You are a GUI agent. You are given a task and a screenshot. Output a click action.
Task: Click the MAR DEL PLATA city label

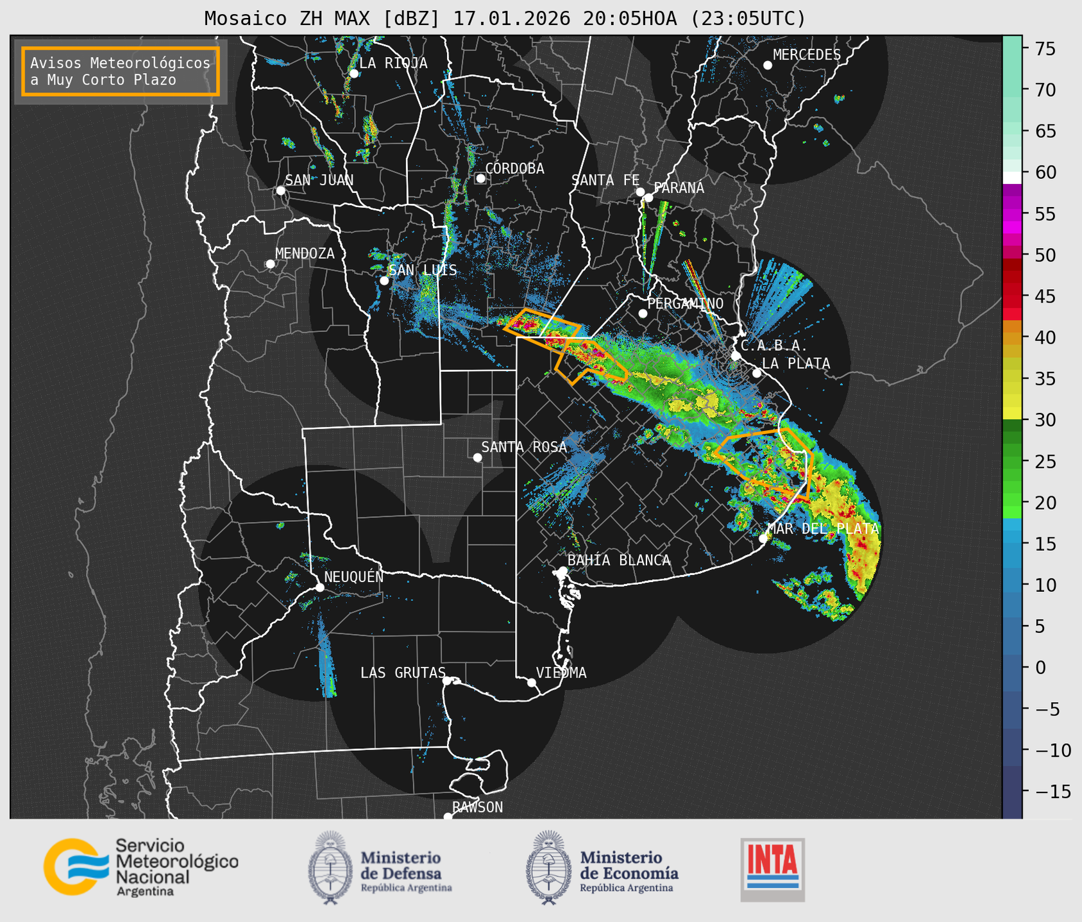pyautogui.click(x=823, y=529)
